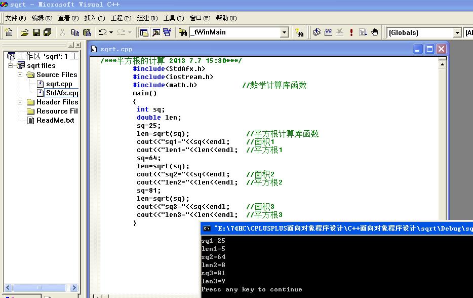The height and width of the screenshot is (298, 473).
Task: Open the 文件(F) menu
Action: pyautogui.click(x=16, y=18)
